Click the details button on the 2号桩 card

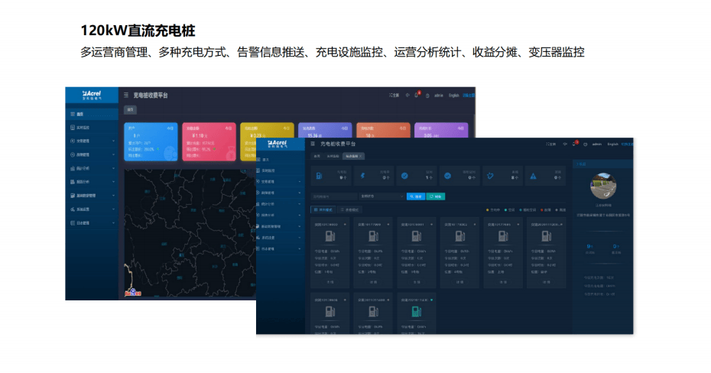(x=373, y=282)
